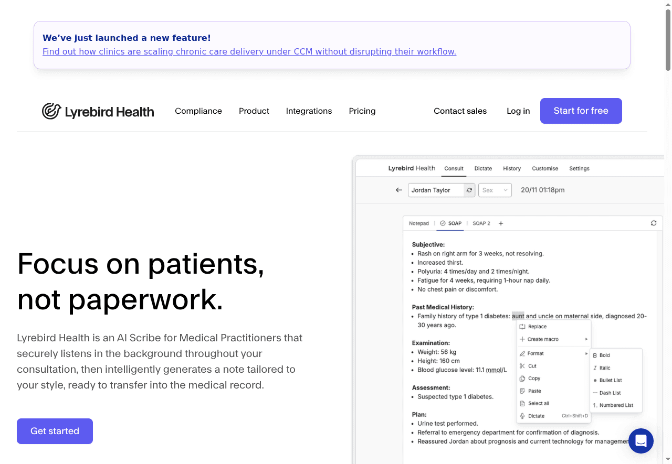Viewport: 672px width, 464px height.
Task: Click the Start for free button
Action: point(581,111)
